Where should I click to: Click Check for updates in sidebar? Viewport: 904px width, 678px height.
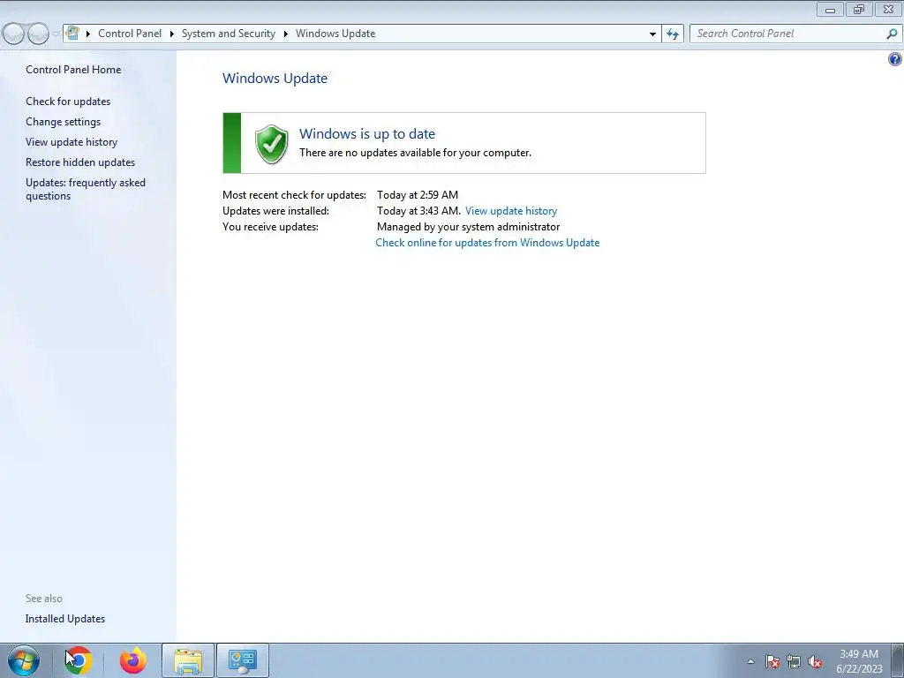(68, 102)
